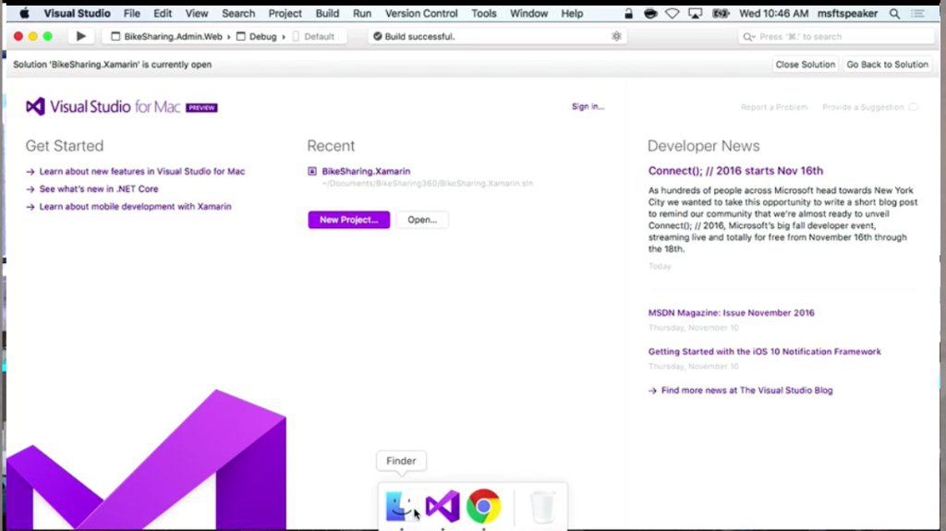This screenshot has width=946, height=531.
Task: Open Learn about new features in Visual Studio link
Action: point(141,172)
